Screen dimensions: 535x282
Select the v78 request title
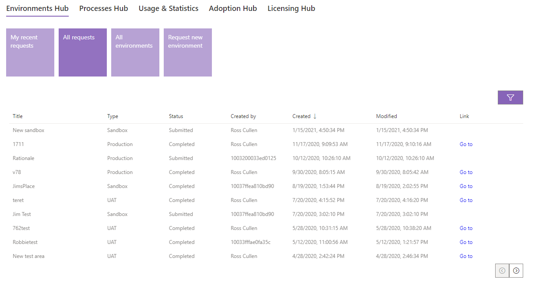(x=17, y=172)
